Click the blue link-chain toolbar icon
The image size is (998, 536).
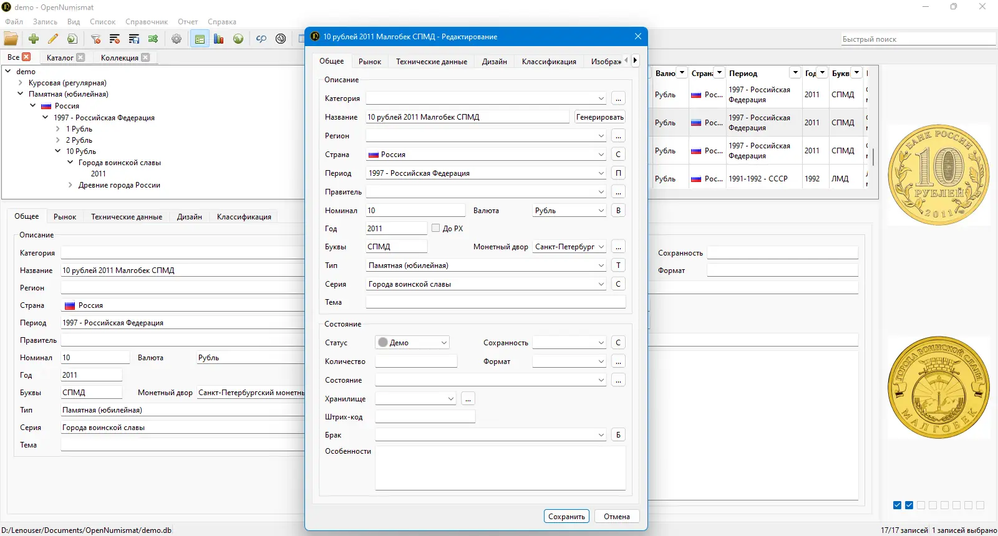[261, 39]
